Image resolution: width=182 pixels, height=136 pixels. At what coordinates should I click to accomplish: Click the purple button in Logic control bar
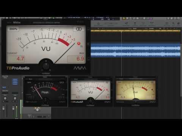[151, 19]
